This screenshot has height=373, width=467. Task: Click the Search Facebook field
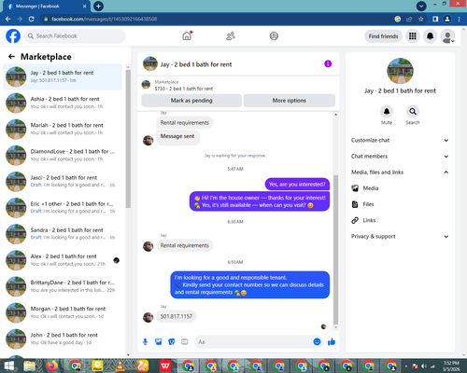pyautogui.click(x=75, y=36)
